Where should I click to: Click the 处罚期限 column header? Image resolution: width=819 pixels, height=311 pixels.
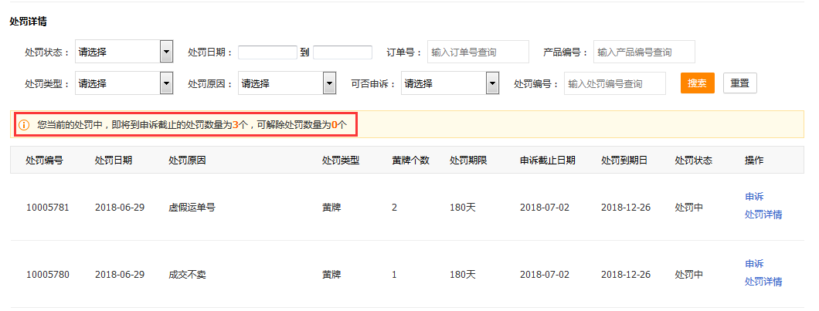(x=468, y=161)
